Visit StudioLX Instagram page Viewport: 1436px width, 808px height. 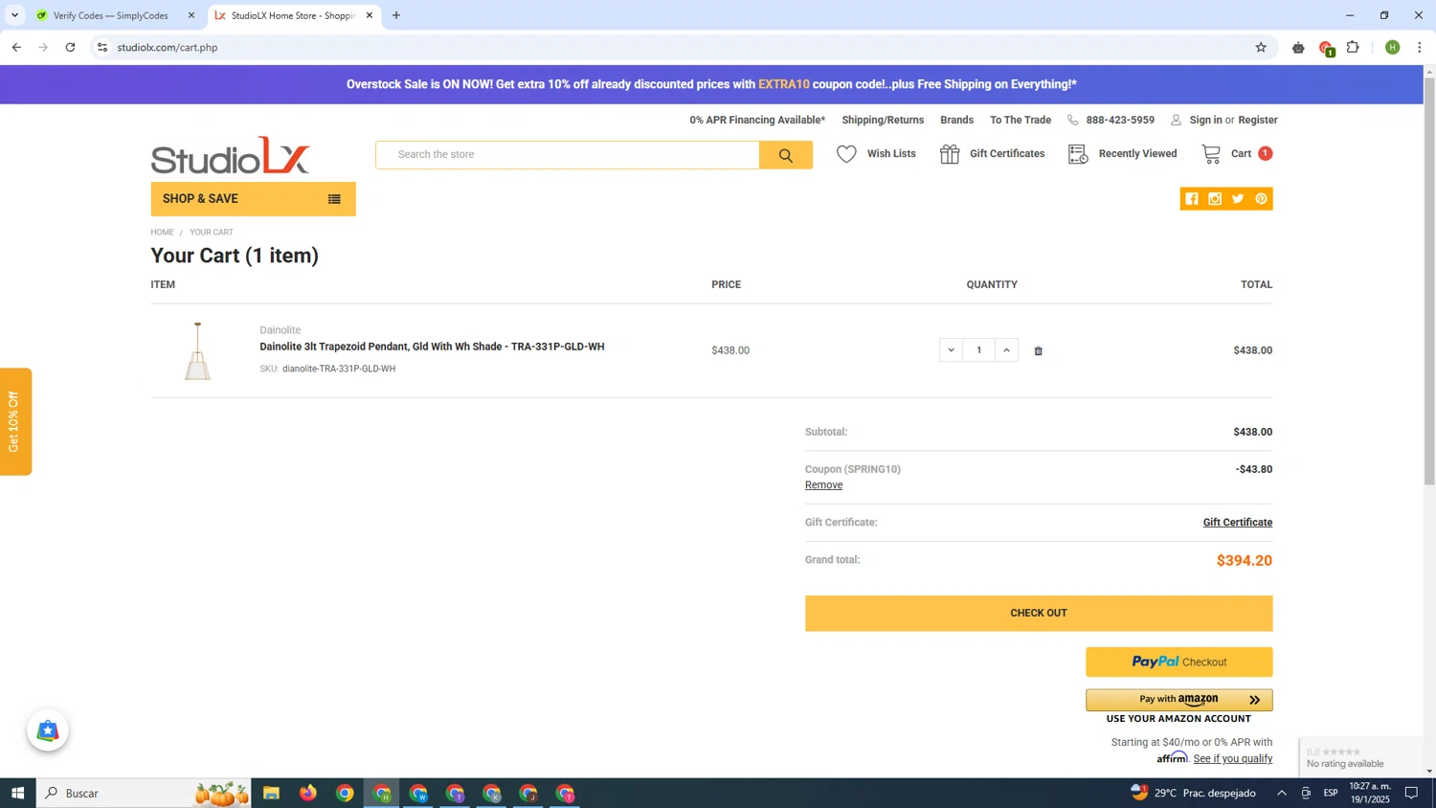click(x=1215, y=199)
